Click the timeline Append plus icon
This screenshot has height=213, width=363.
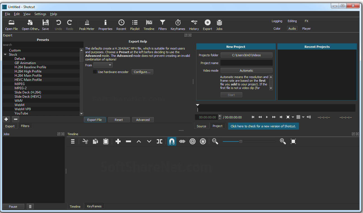118,142
